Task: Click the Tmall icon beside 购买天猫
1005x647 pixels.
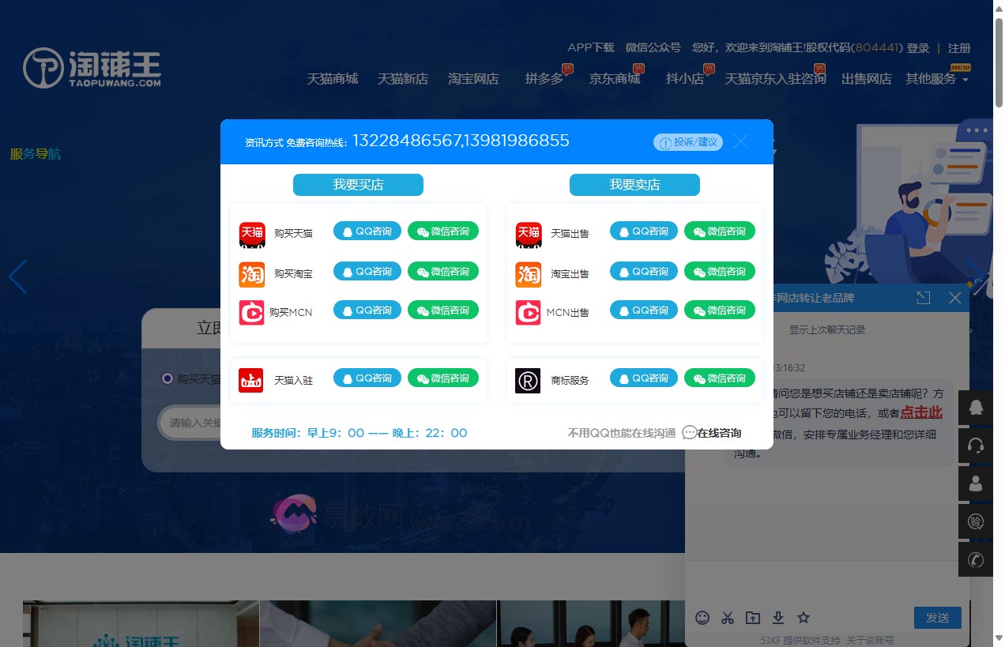Action: [251, 233]
